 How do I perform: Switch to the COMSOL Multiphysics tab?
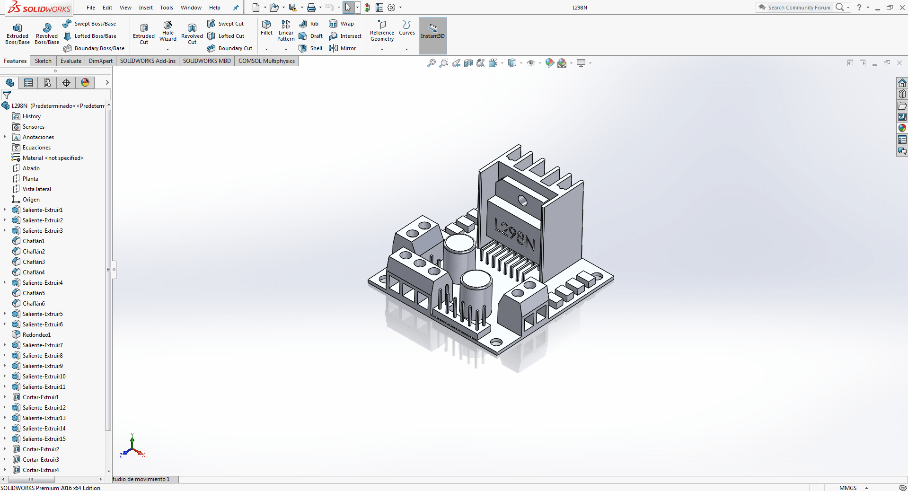266,61
